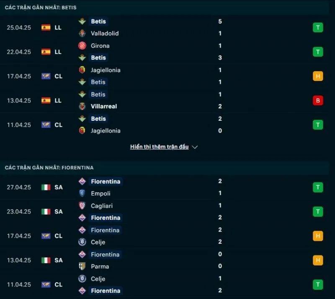The image size is (335, 299).
Task: Select the Valladolid team logo
Action: pos(82,34)
